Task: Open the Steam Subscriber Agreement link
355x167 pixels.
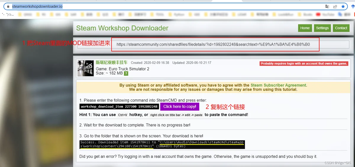Action: [278, 85]
